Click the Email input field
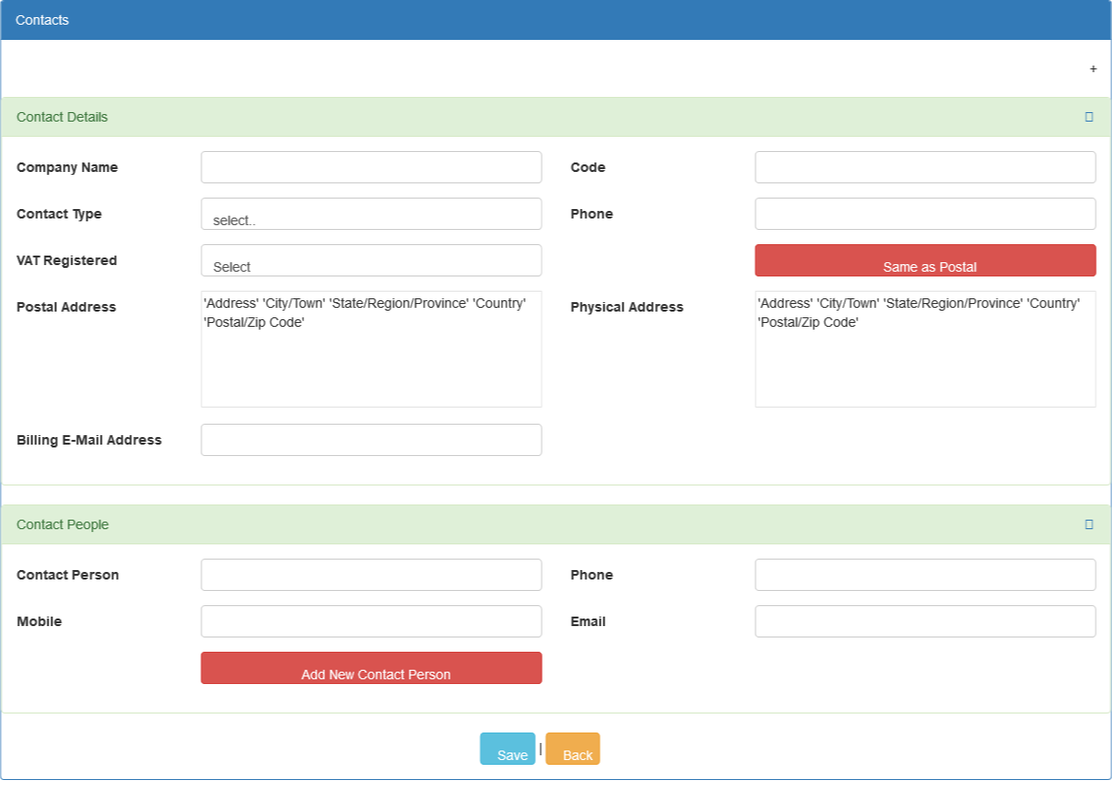Viewport: 1112px width, 799px height. tap(925, 621)
